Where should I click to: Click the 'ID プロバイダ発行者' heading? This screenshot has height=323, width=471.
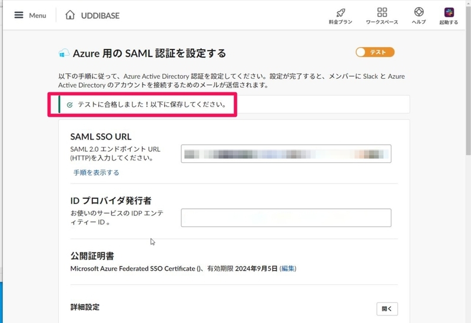[x=111, y=201]
